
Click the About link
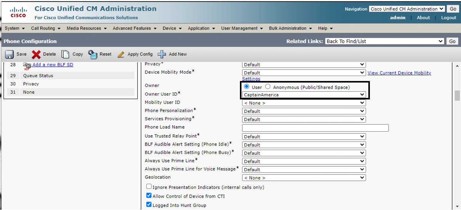pyautogui.click(x=423, y=18)
